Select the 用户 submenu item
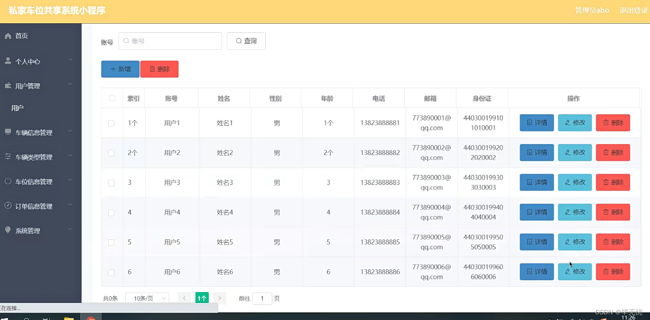650x320 pixels. [x=18, y=108]
